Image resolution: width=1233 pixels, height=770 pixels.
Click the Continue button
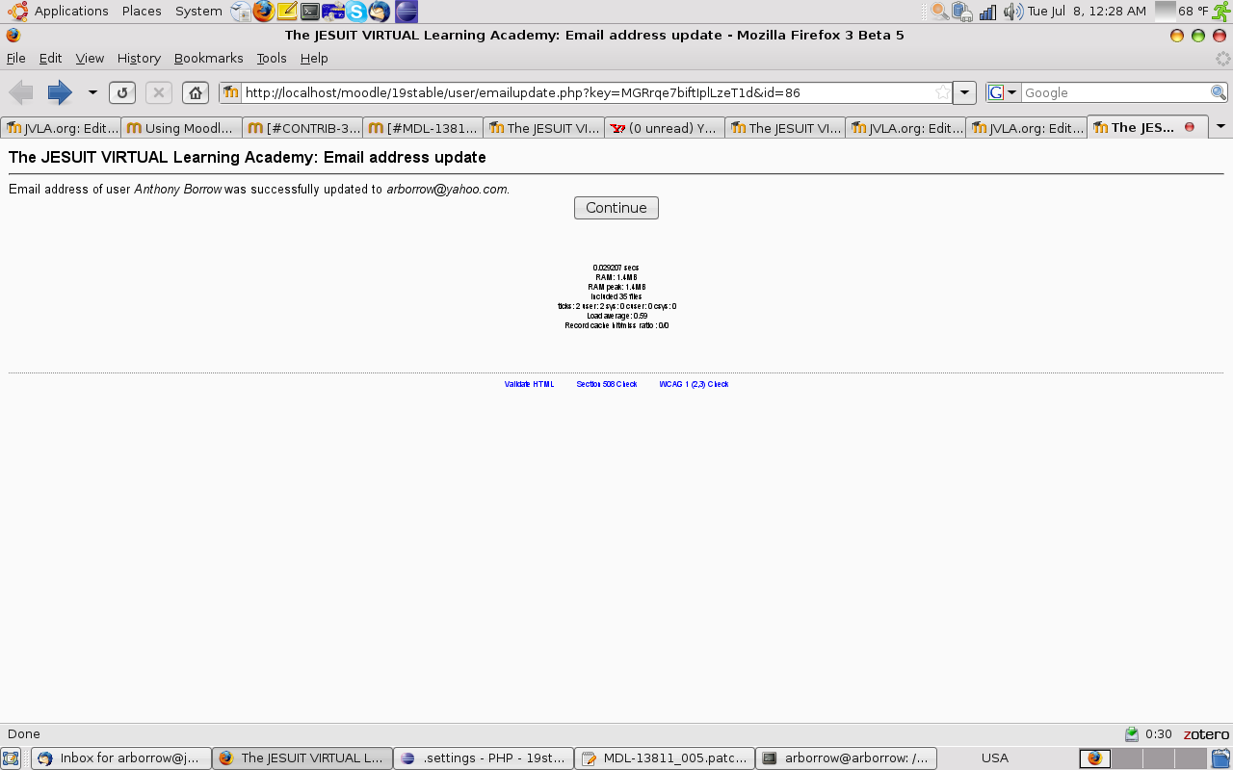616,208
